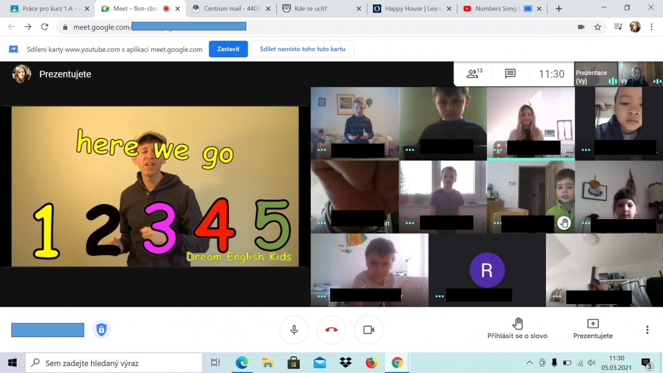Viewport: 663px width, 373px height.
Task: Open Microsoft Store from taskbar
Action: tap(293, 363)
